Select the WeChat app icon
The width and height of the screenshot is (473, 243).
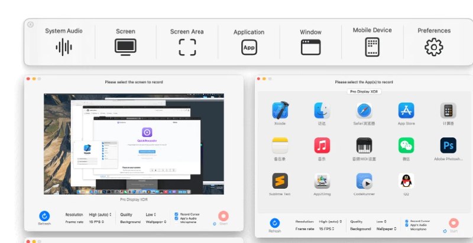click(406, 146)
